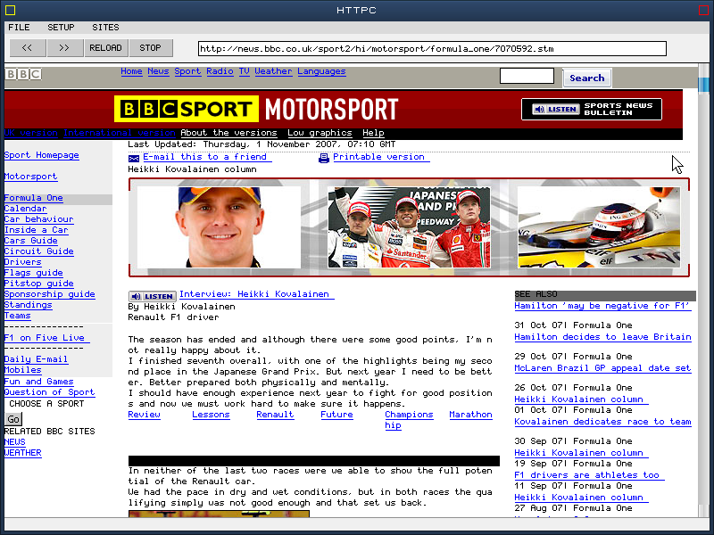Image resolution: width=714 pixels, height=535 pixels.
Task: Click the BBC Sport yellow logo
Action: point(187,109)
